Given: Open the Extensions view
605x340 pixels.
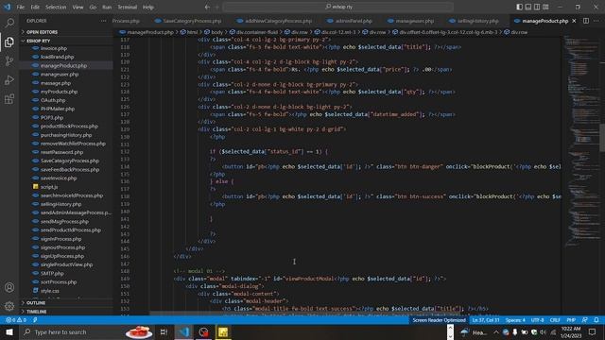Looking at the screenshot, I should [9, 99].
